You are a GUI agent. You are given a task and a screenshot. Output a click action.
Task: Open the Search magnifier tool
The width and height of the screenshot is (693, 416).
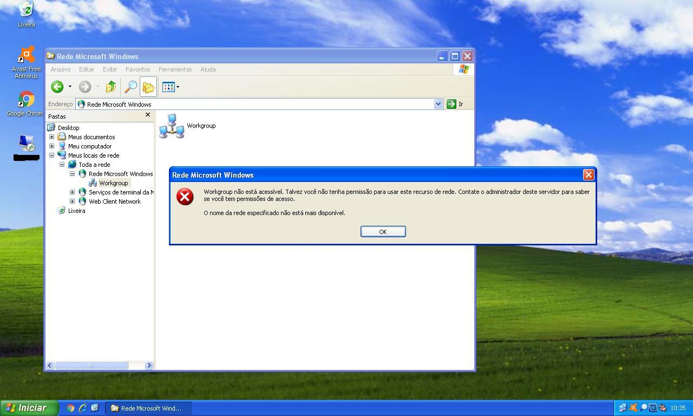click(x=130, y=87)
